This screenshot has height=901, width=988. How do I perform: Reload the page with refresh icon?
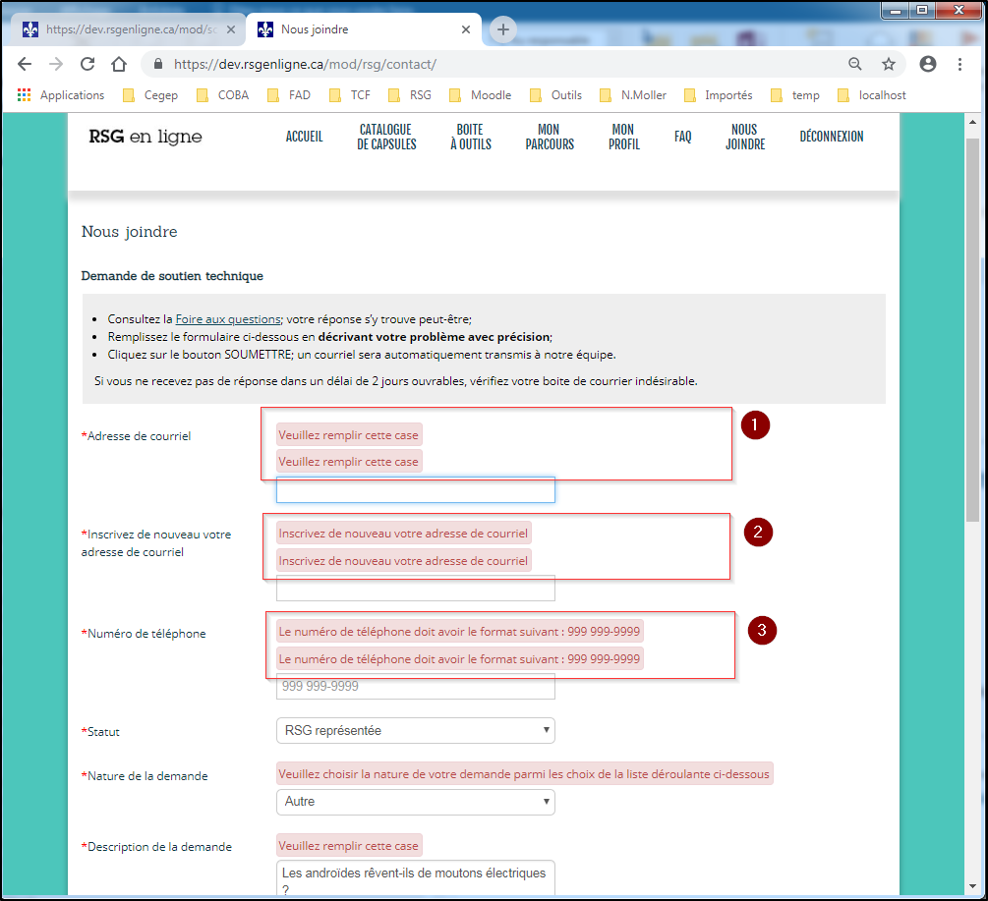87,64
